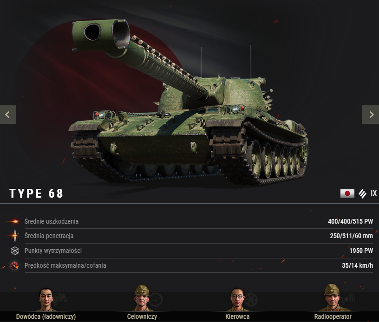The image size is (379, 322).
Task: Select the Dowódca (ładowniczy) crew portrait
Action: click(x=46, y=300)
